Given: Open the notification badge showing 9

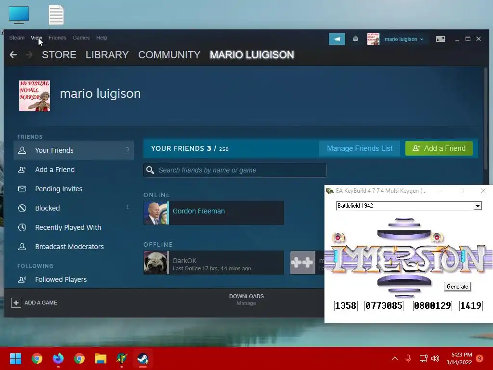Looking at the screenshot, I should click(x=480, y=358).
